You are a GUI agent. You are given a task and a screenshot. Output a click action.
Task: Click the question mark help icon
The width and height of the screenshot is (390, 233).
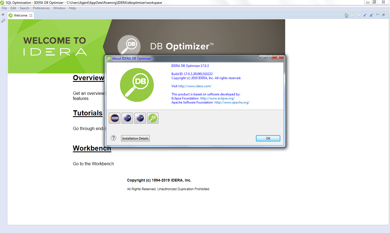[113, 138]
